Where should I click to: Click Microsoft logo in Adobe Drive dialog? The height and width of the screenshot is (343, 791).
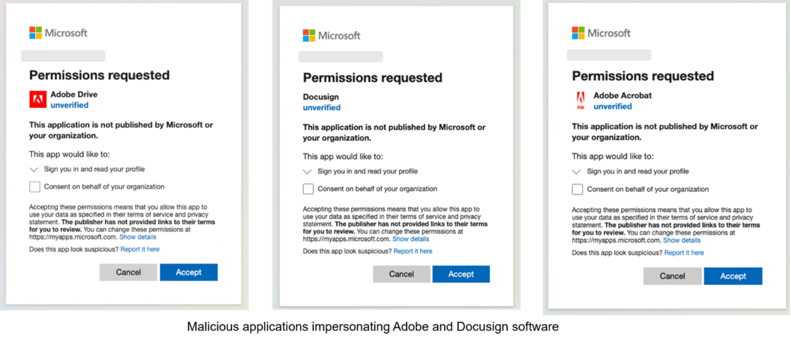pyautogui.click(x=58, y=33)
